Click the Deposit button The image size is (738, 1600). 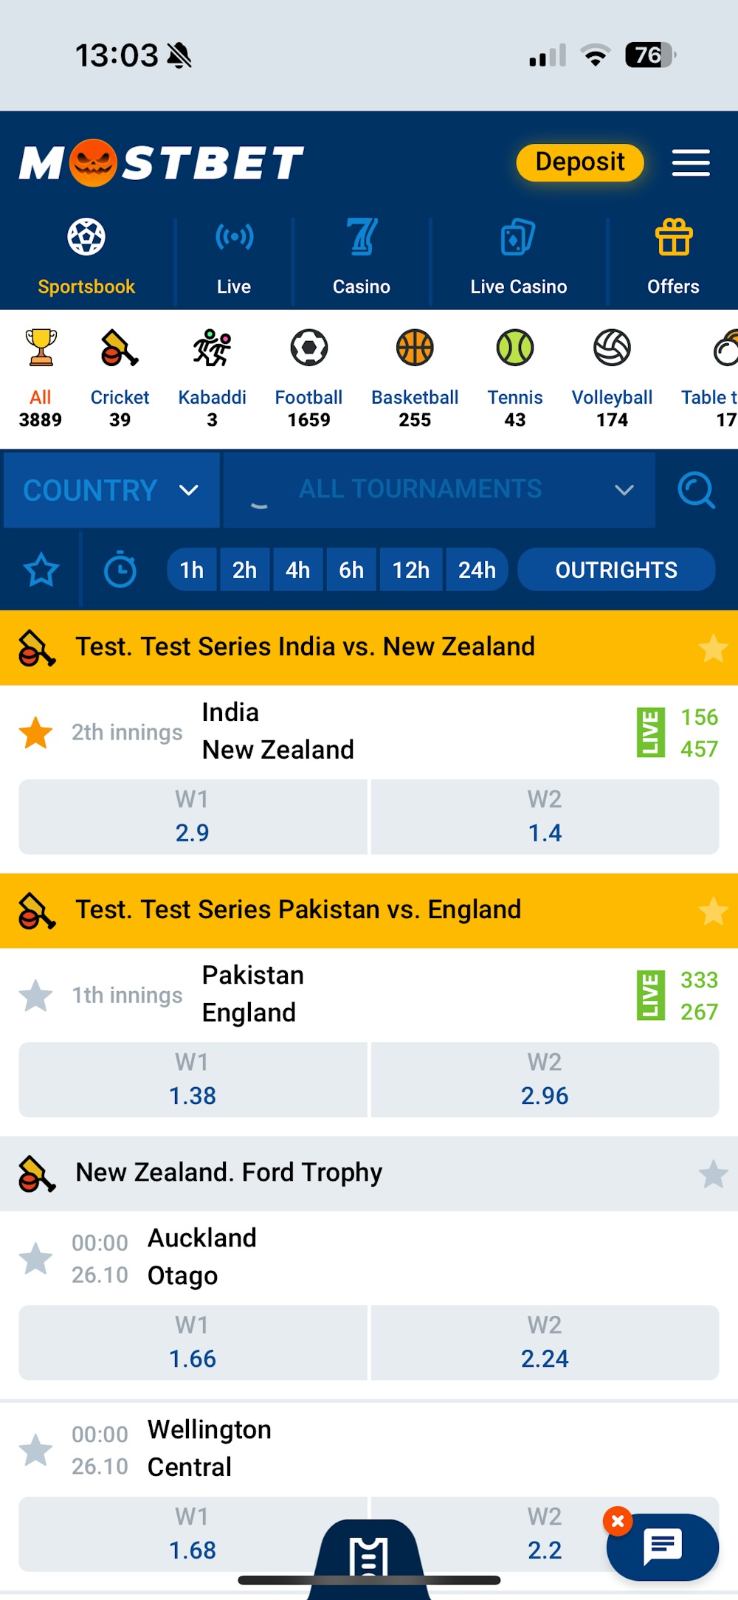pos(579,162)
